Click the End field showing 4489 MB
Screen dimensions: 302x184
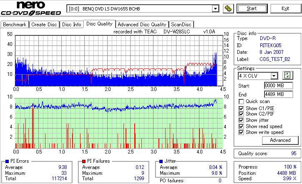[x=279, y=94]
